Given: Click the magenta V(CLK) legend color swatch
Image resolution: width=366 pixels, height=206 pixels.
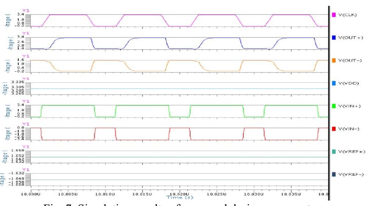Looking at the screenshot, I should pyautogui.click(x=334, y=15).
